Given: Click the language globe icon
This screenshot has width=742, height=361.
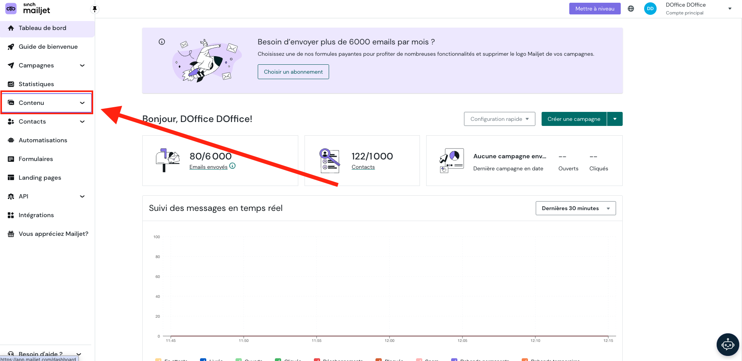Looking at the screenshot, I should pos(631,8).
